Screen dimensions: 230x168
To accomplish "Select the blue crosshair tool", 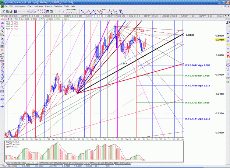I will pyautogui.click(x=2, y=106).
